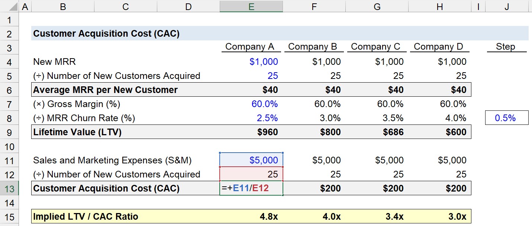532x226 pixels.
Task: Select column B header
Action: pos(63,6)
